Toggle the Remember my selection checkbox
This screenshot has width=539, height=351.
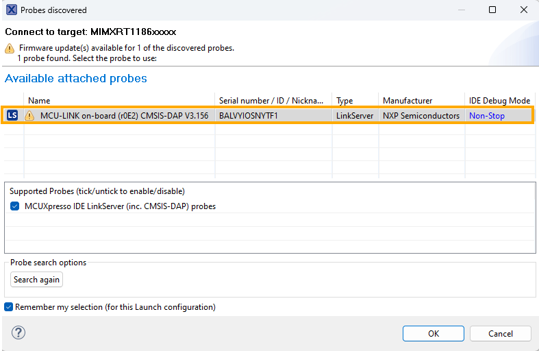tap(9, 307)
